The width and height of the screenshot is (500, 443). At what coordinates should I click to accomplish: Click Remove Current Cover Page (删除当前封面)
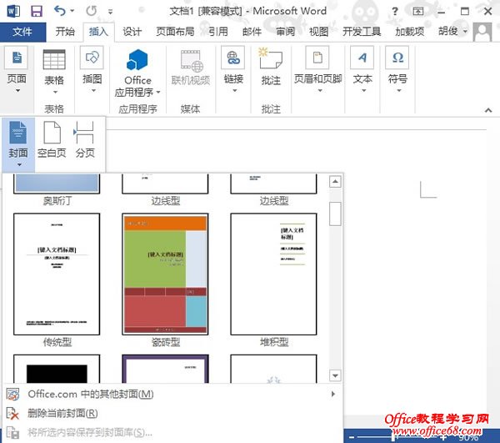pyautogui.click(x=62, y=413)
